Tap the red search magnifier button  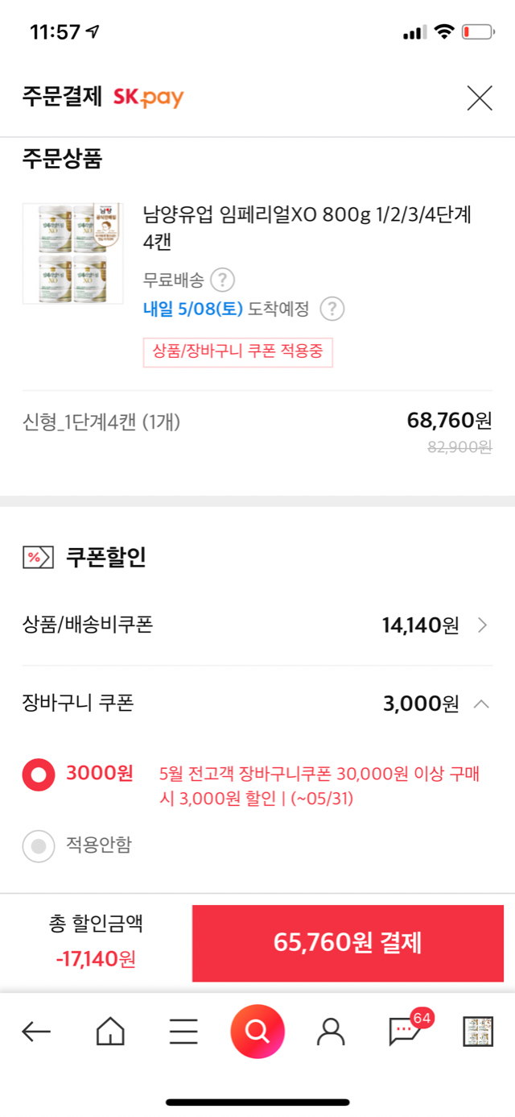tap(257, 1031)
